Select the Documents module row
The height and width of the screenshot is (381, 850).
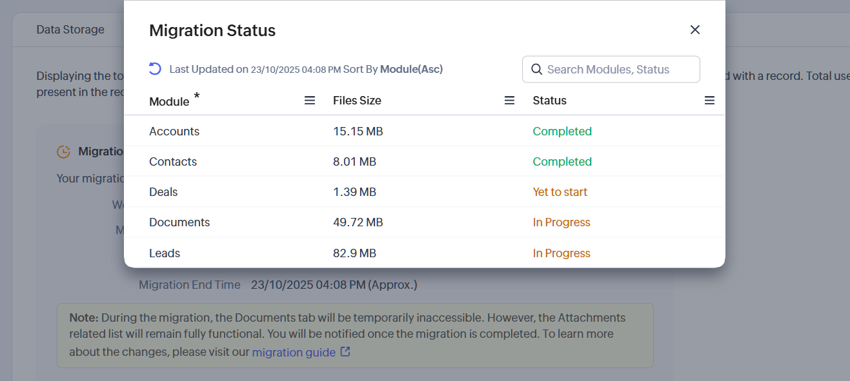(x=179, y=222)
